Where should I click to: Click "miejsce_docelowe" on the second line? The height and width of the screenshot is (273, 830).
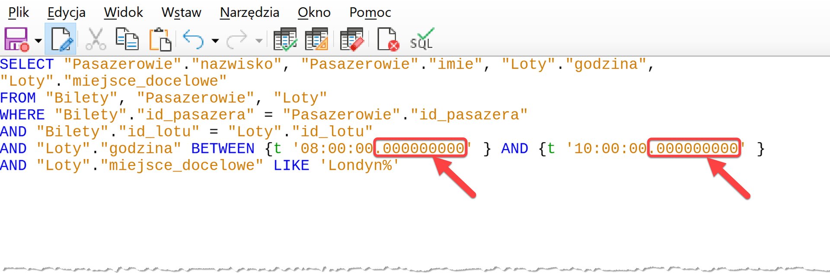(x=145, y=81)
